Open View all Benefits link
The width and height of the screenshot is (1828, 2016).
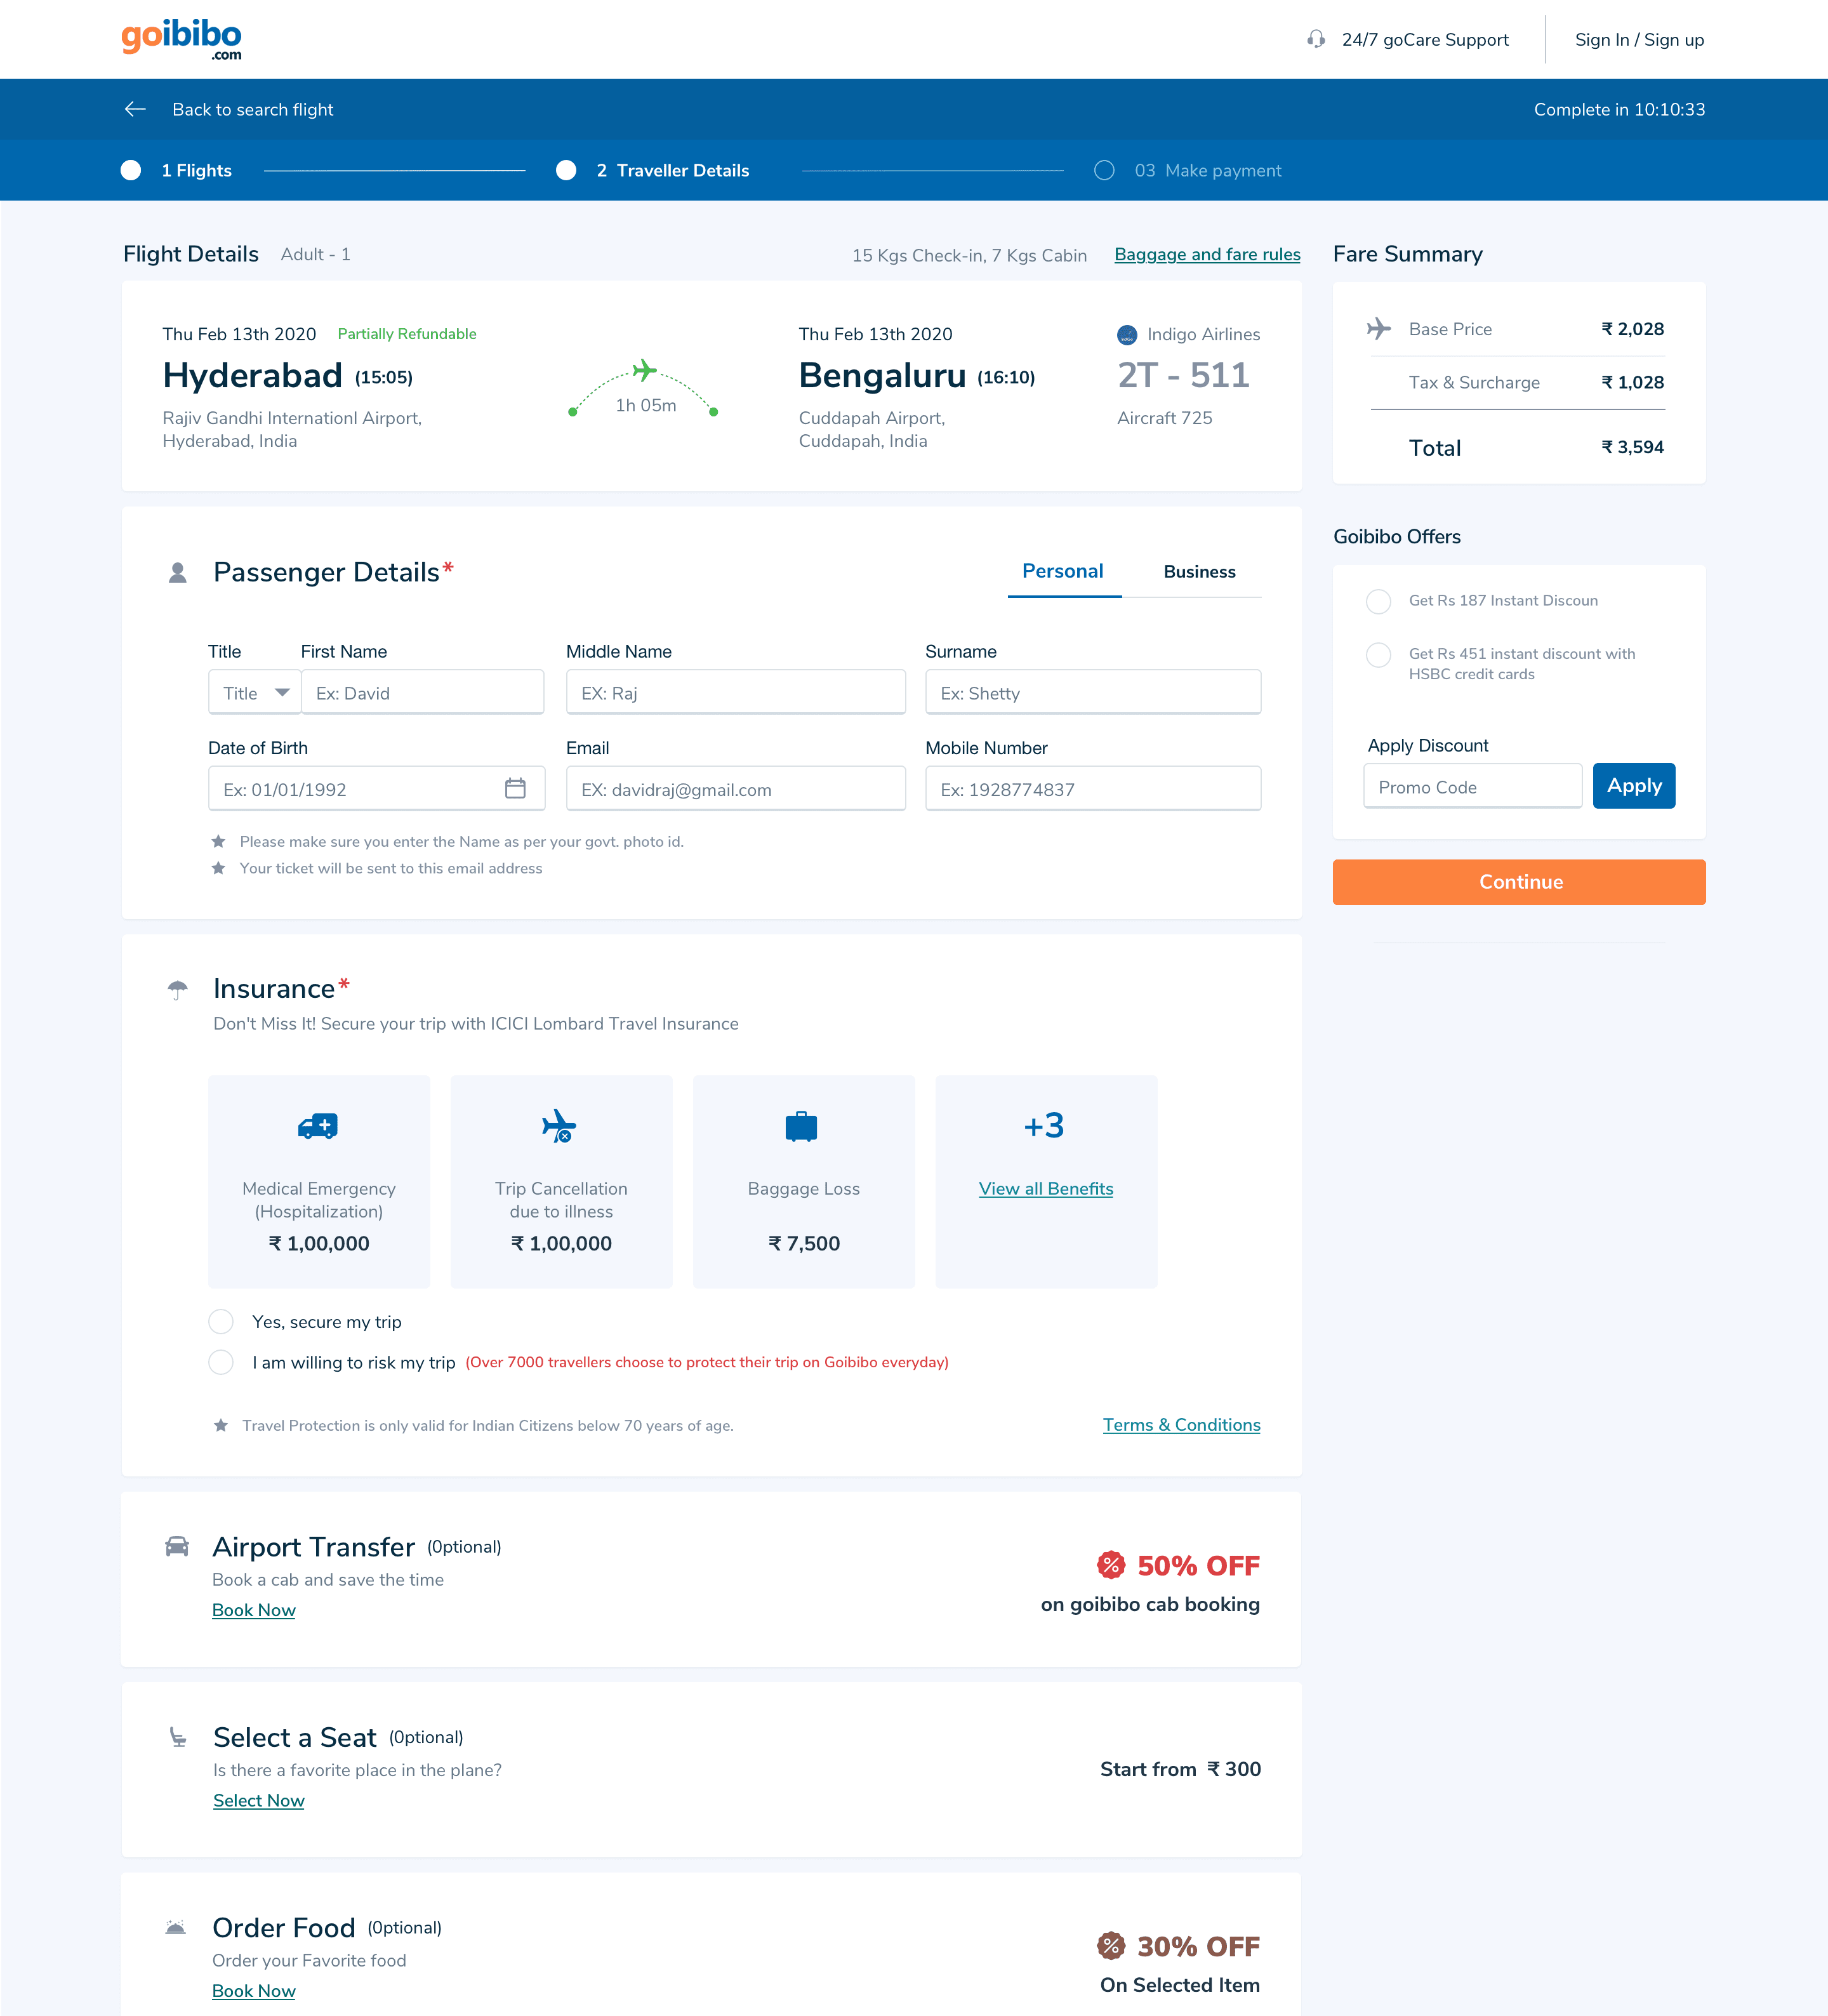1046,1188
